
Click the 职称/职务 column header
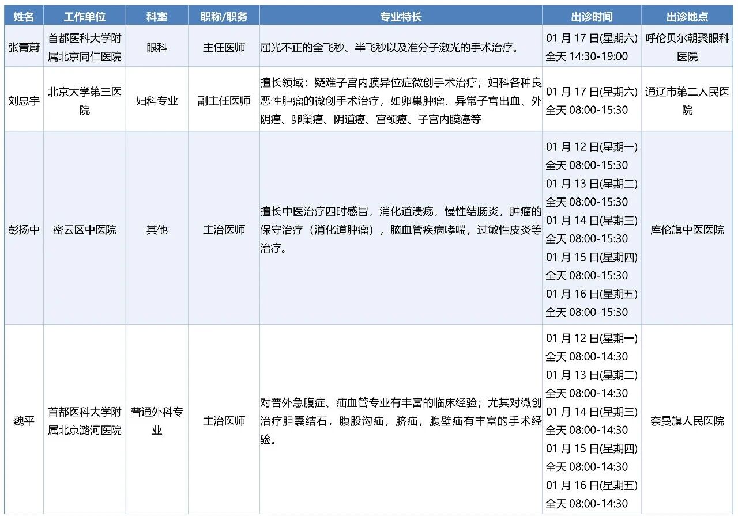click(x=224, y=17)
